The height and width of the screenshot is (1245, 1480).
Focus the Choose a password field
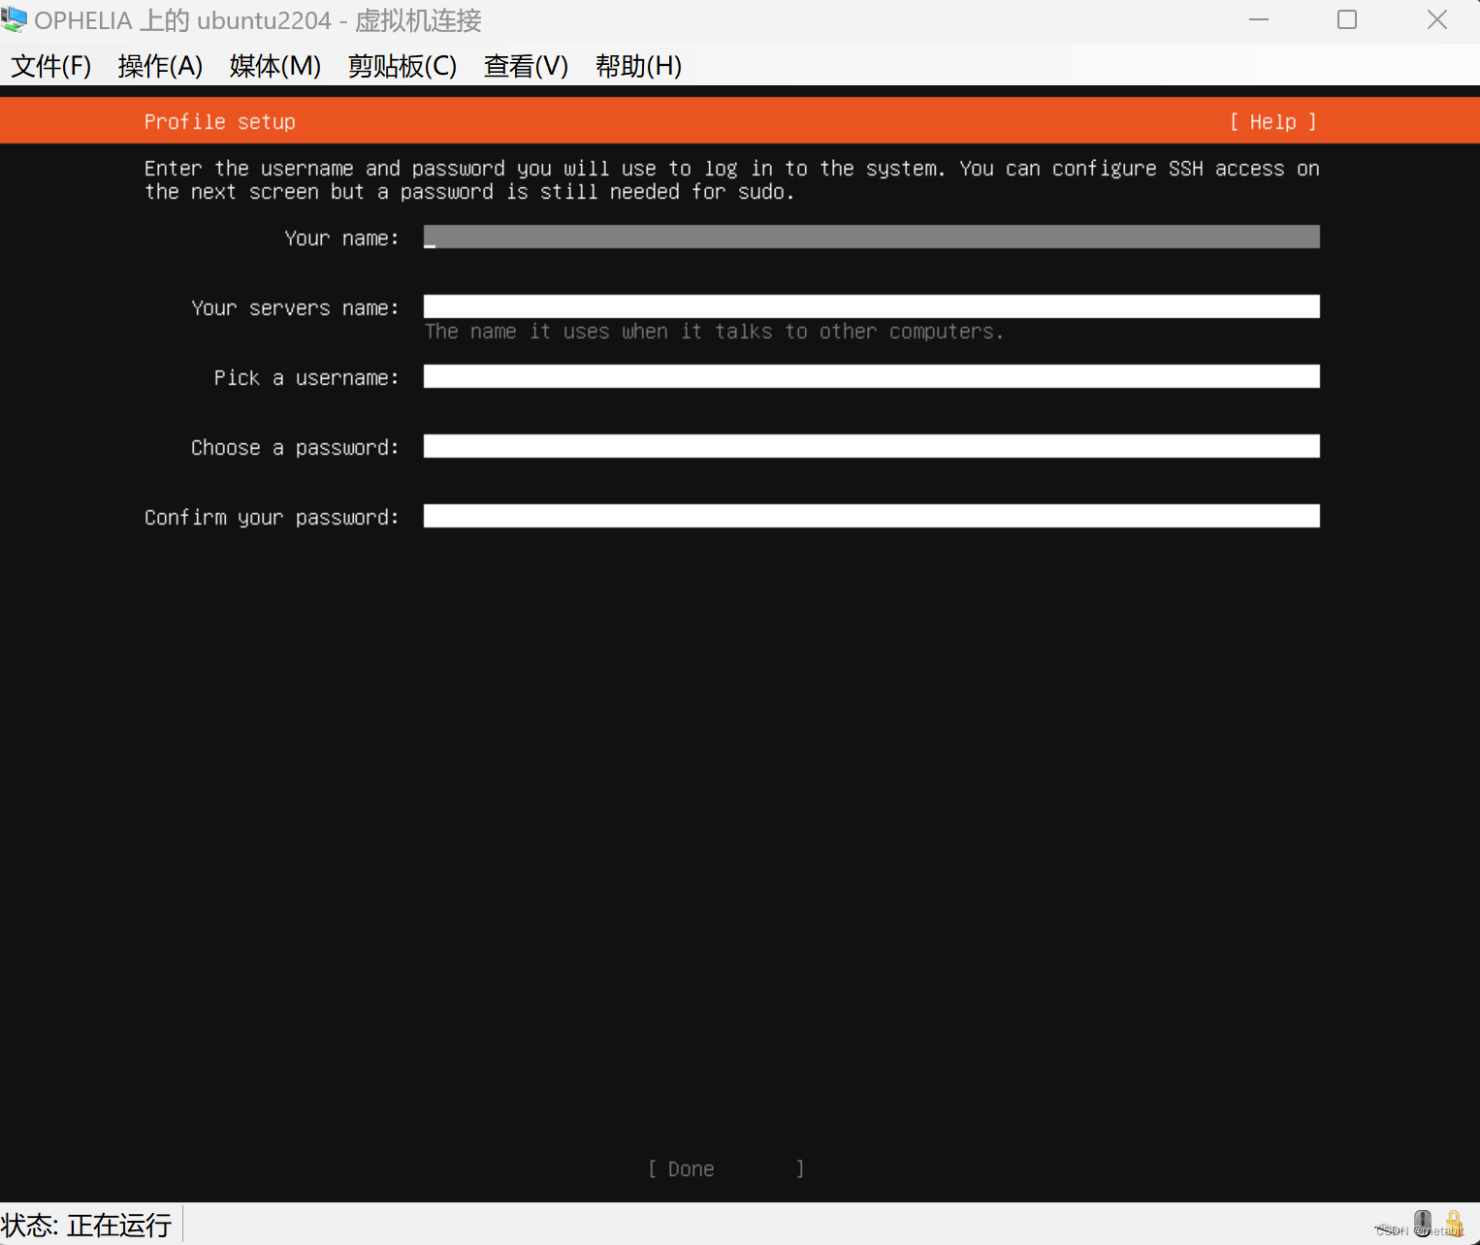tap(871, 446)
